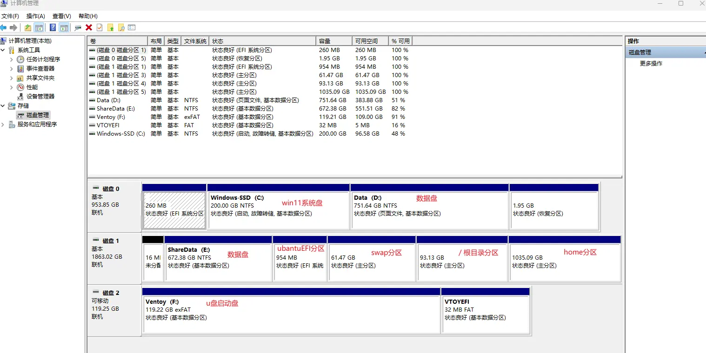Viewport: 706px width, 353px height.
Task: Click the red X delete toolbar icon
Action: click(89, 28)
